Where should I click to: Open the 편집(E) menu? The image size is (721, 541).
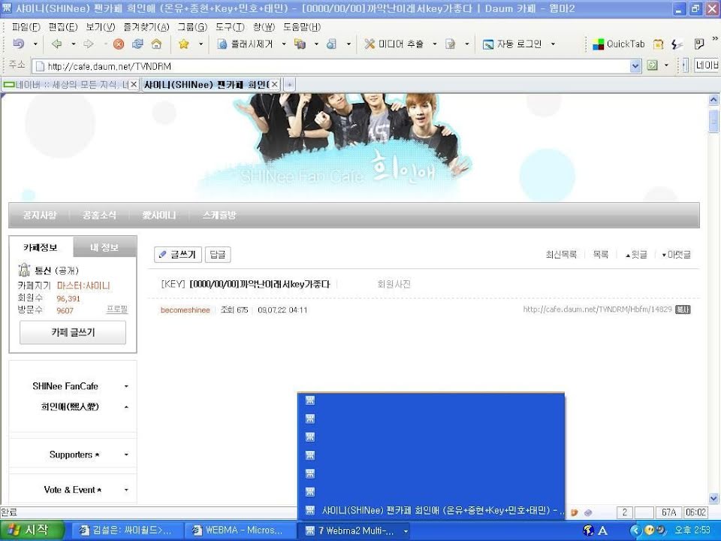pyautogui.click(x=63, y=27)
